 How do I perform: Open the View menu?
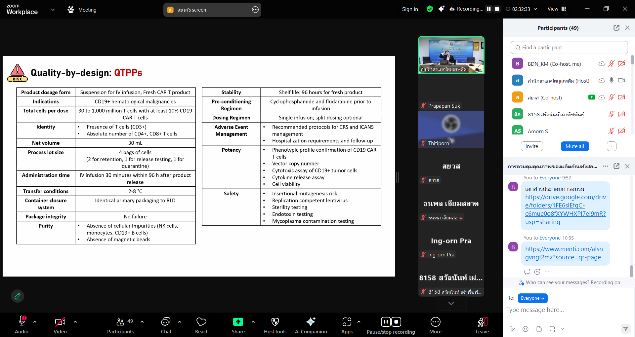557,9
